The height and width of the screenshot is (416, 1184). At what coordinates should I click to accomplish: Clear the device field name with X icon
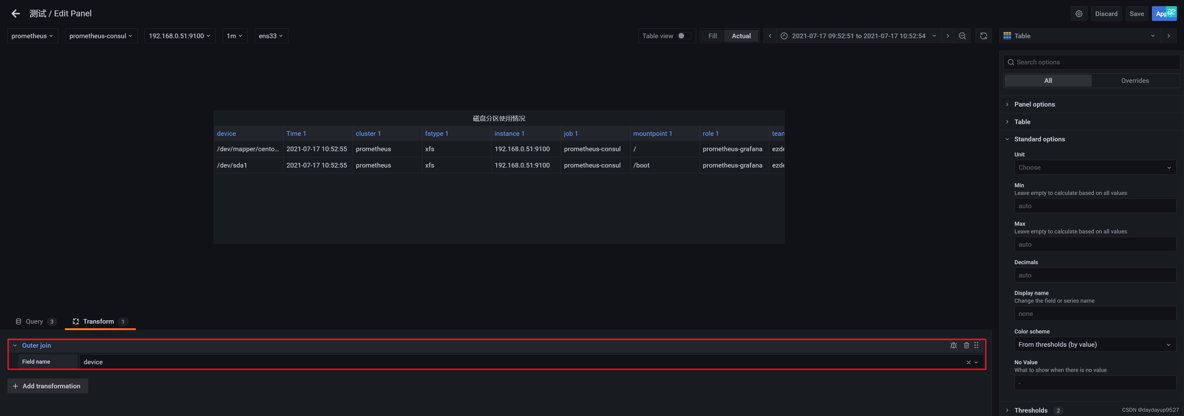click(x=968, y=362)
